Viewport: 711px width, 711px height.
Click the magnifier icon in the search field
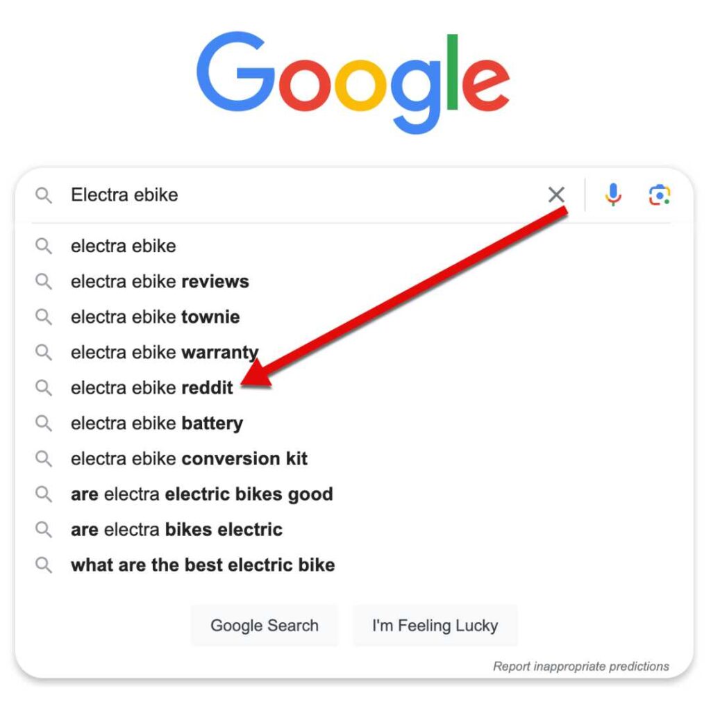(44, 195)
